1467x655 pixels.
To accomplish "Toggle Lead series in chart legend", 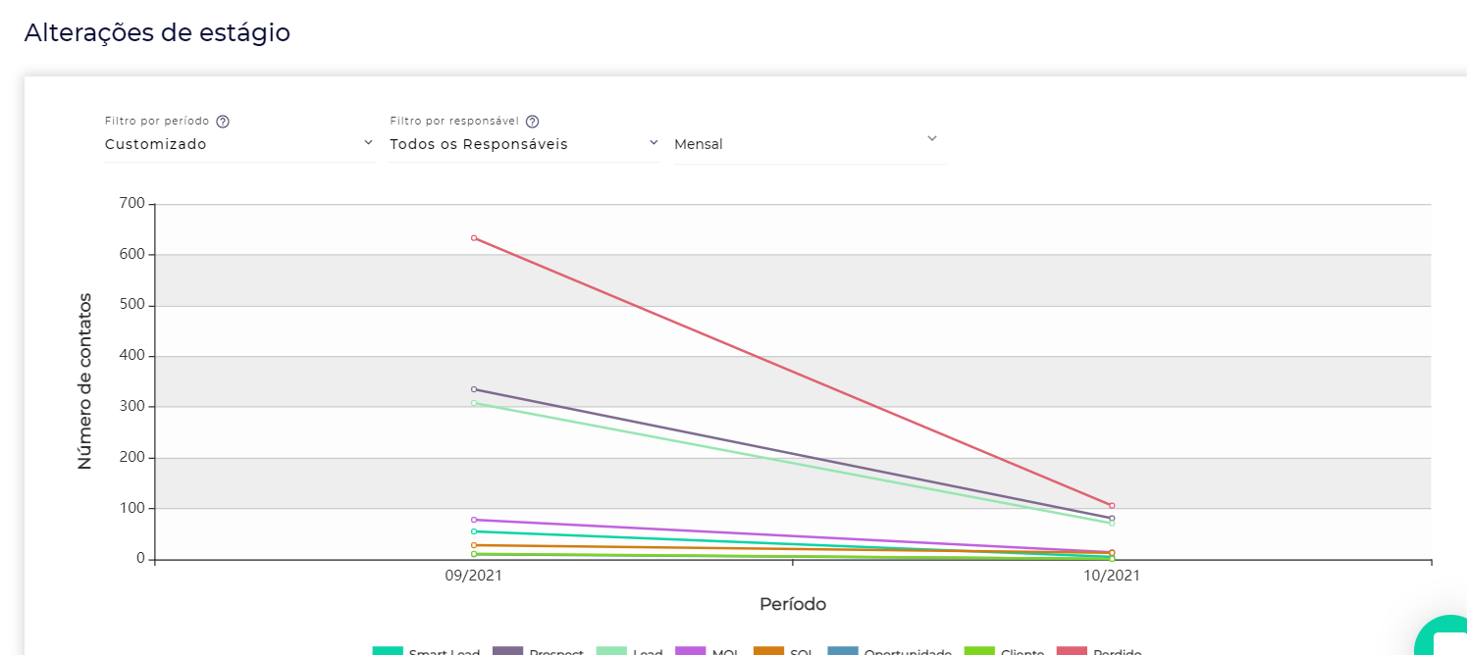I will point(630,651).
